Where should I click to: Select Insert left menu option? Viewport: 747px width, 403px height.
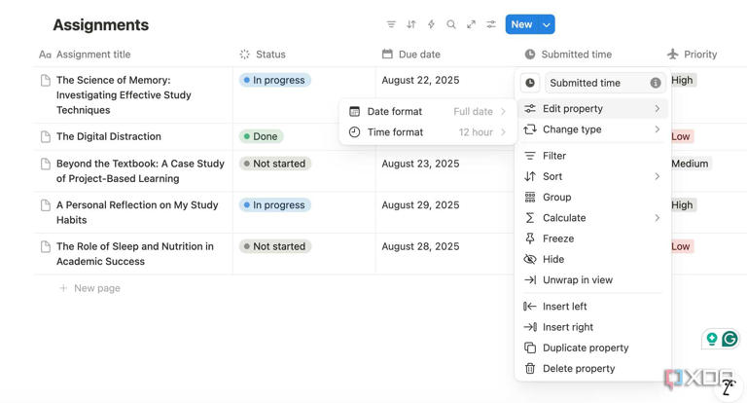coord(592,307)
